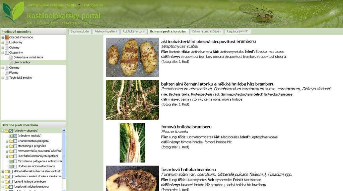Click the folder icon of Provádění ochranných opatření
The width and height of the screenshot is (343, 191).
click(11, 156)
